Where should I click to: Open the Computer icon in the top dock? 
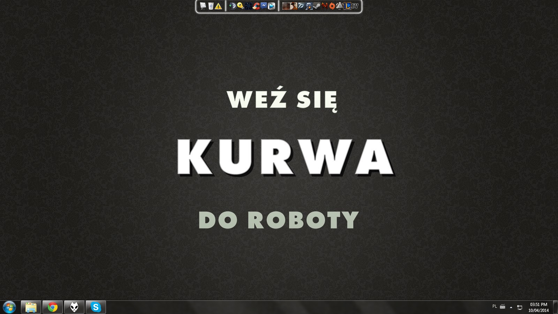pyautogui.click(x=203, y=6)
